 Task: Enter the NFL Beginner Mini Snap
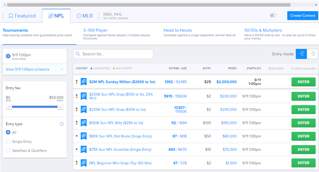(303, 163)
